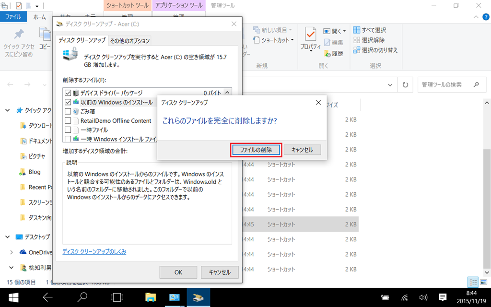Click キャンセル at bottom of Disk Cleanup window
Image resolution: width=491 pixels, height=307 pixels.
(220, 272)
